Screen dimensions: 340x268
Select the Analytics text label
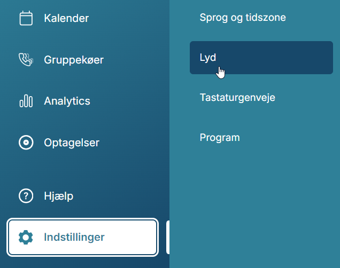tap(67, 101)
